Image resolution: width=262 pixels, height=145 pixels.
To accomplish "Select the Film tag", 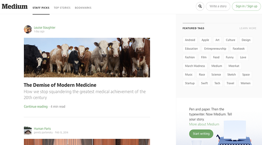I will coord(204,57).
